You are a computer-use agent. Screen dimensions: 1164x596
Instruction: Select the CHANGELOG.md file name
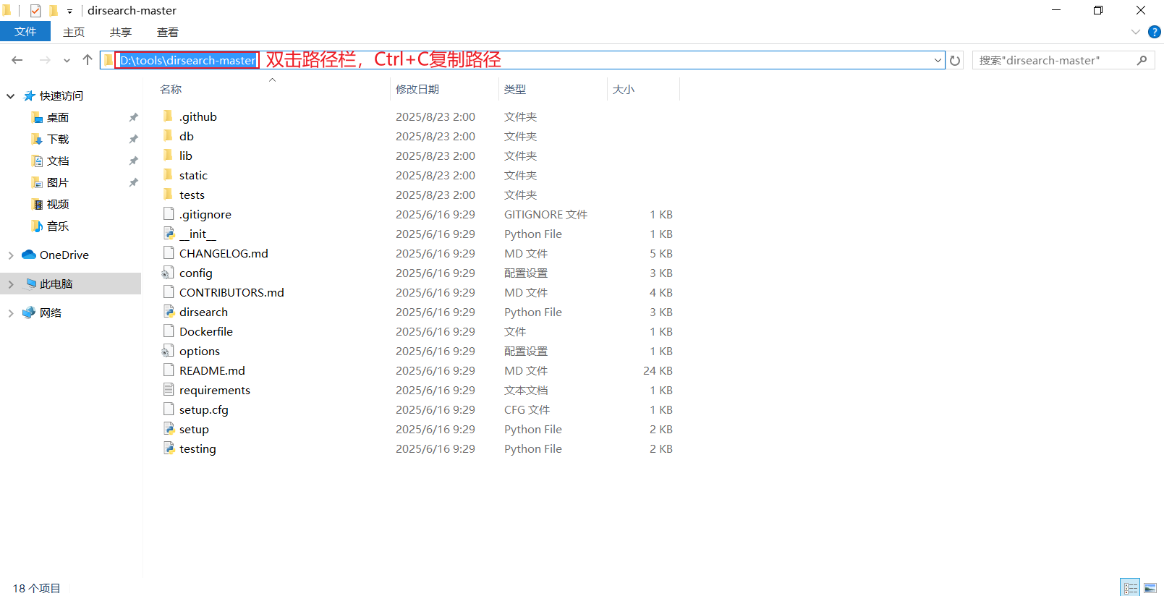click(224, 253)
